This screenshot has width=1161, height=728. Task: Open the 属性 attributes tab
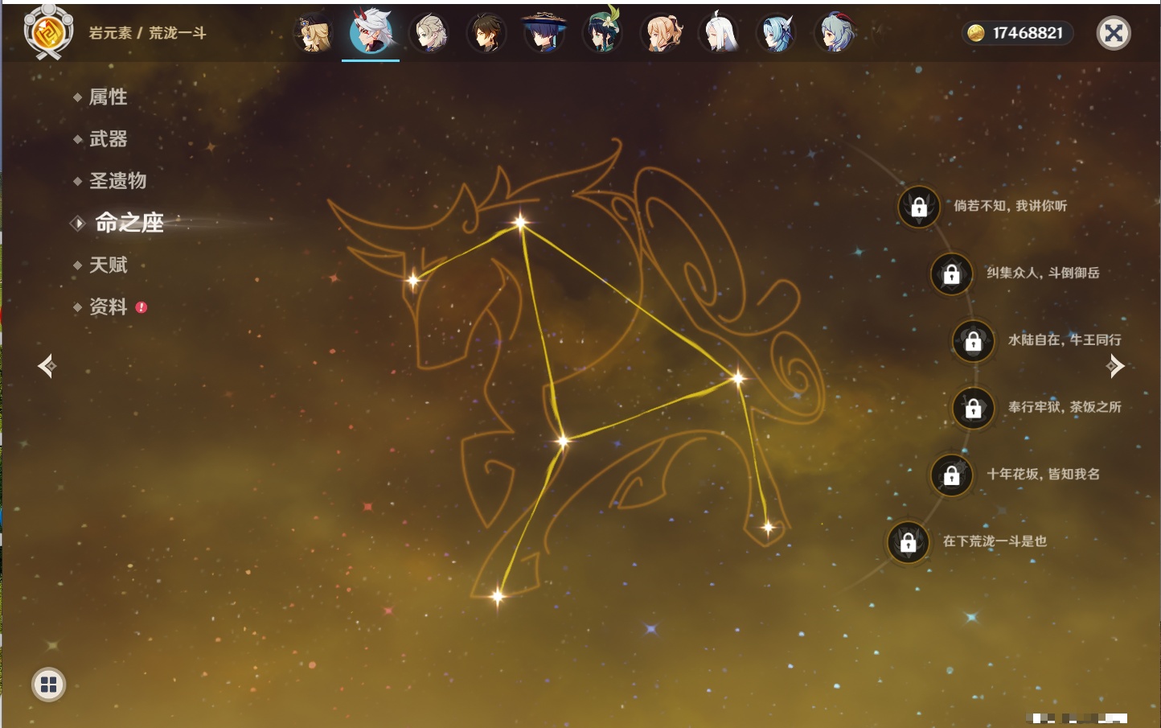(x=108, y=97)
